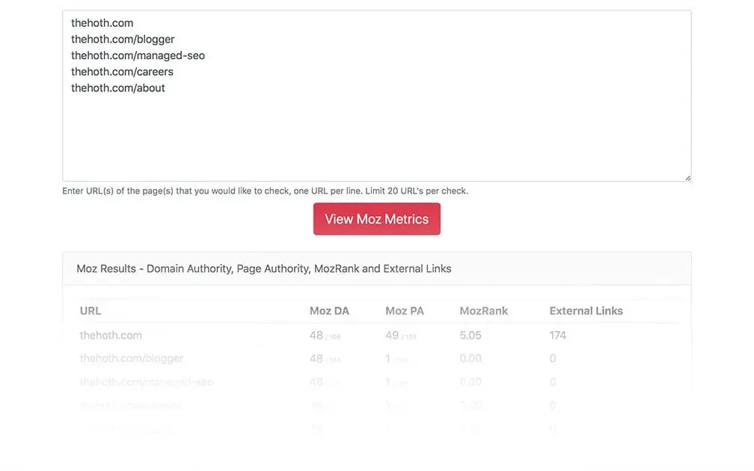Select thehoth.com URL in the results table
Image resolution: width=754 pixels, height=471 pixels.
tap(111, 336)
